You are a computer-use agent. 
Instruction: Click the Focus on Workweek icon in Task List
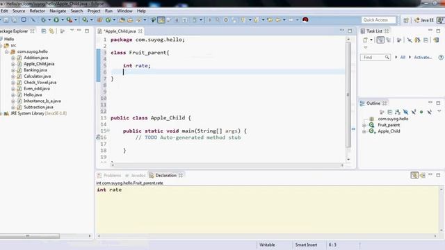coord(398,40)
